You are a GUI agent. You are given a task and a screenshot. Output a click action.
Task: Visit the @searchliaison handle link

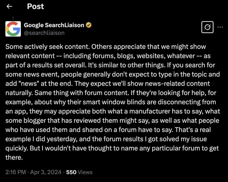44,33
